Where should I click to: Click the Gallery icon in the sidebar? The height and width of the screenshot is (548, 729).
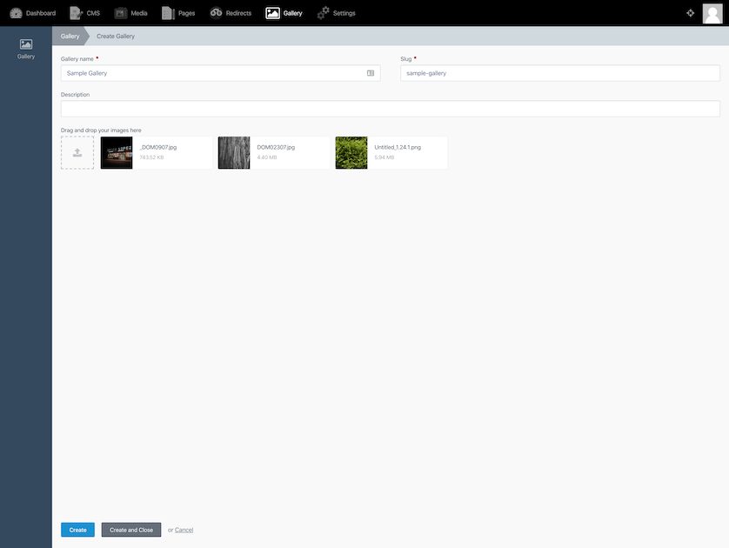pos(26,44)
